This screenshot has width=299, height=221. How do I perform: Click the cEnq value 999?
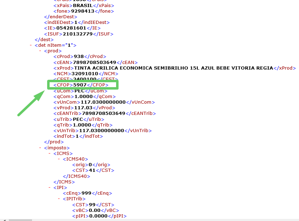pos(87,193)
